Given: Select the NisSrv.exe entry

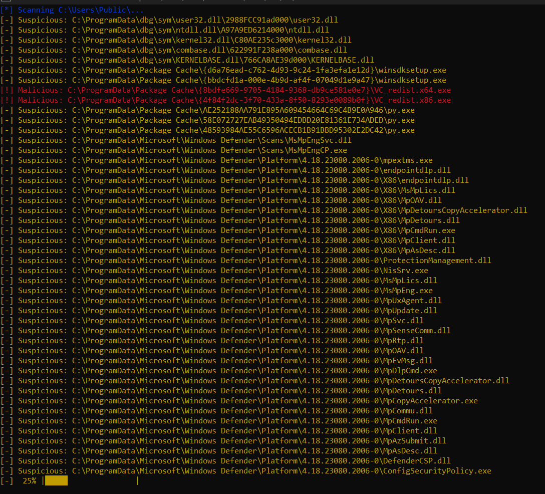Looking at the screenshot, I should [x=214, y=271].
